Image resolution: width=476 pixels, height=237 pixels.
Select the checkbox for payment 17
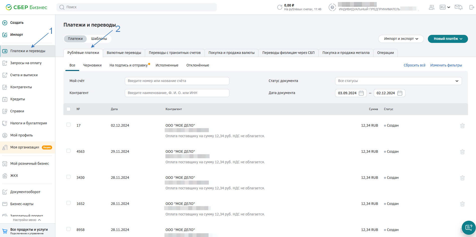[x=68, y=125]
